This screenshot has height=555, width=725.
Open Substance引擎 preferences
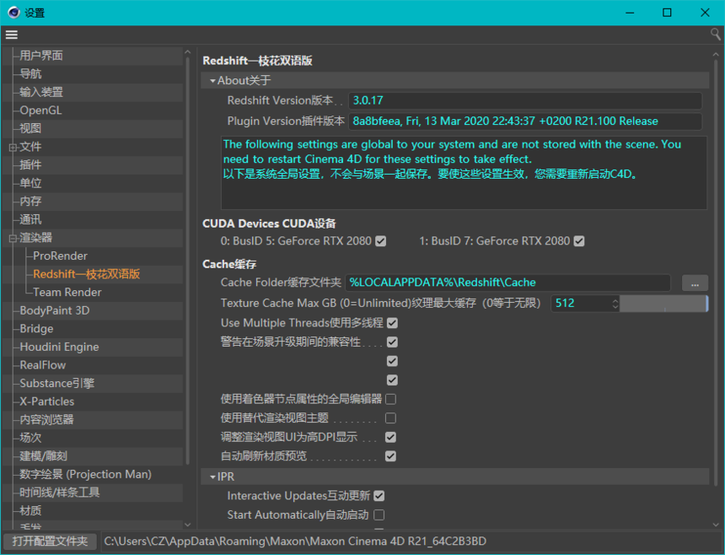[x=56, y=384]
